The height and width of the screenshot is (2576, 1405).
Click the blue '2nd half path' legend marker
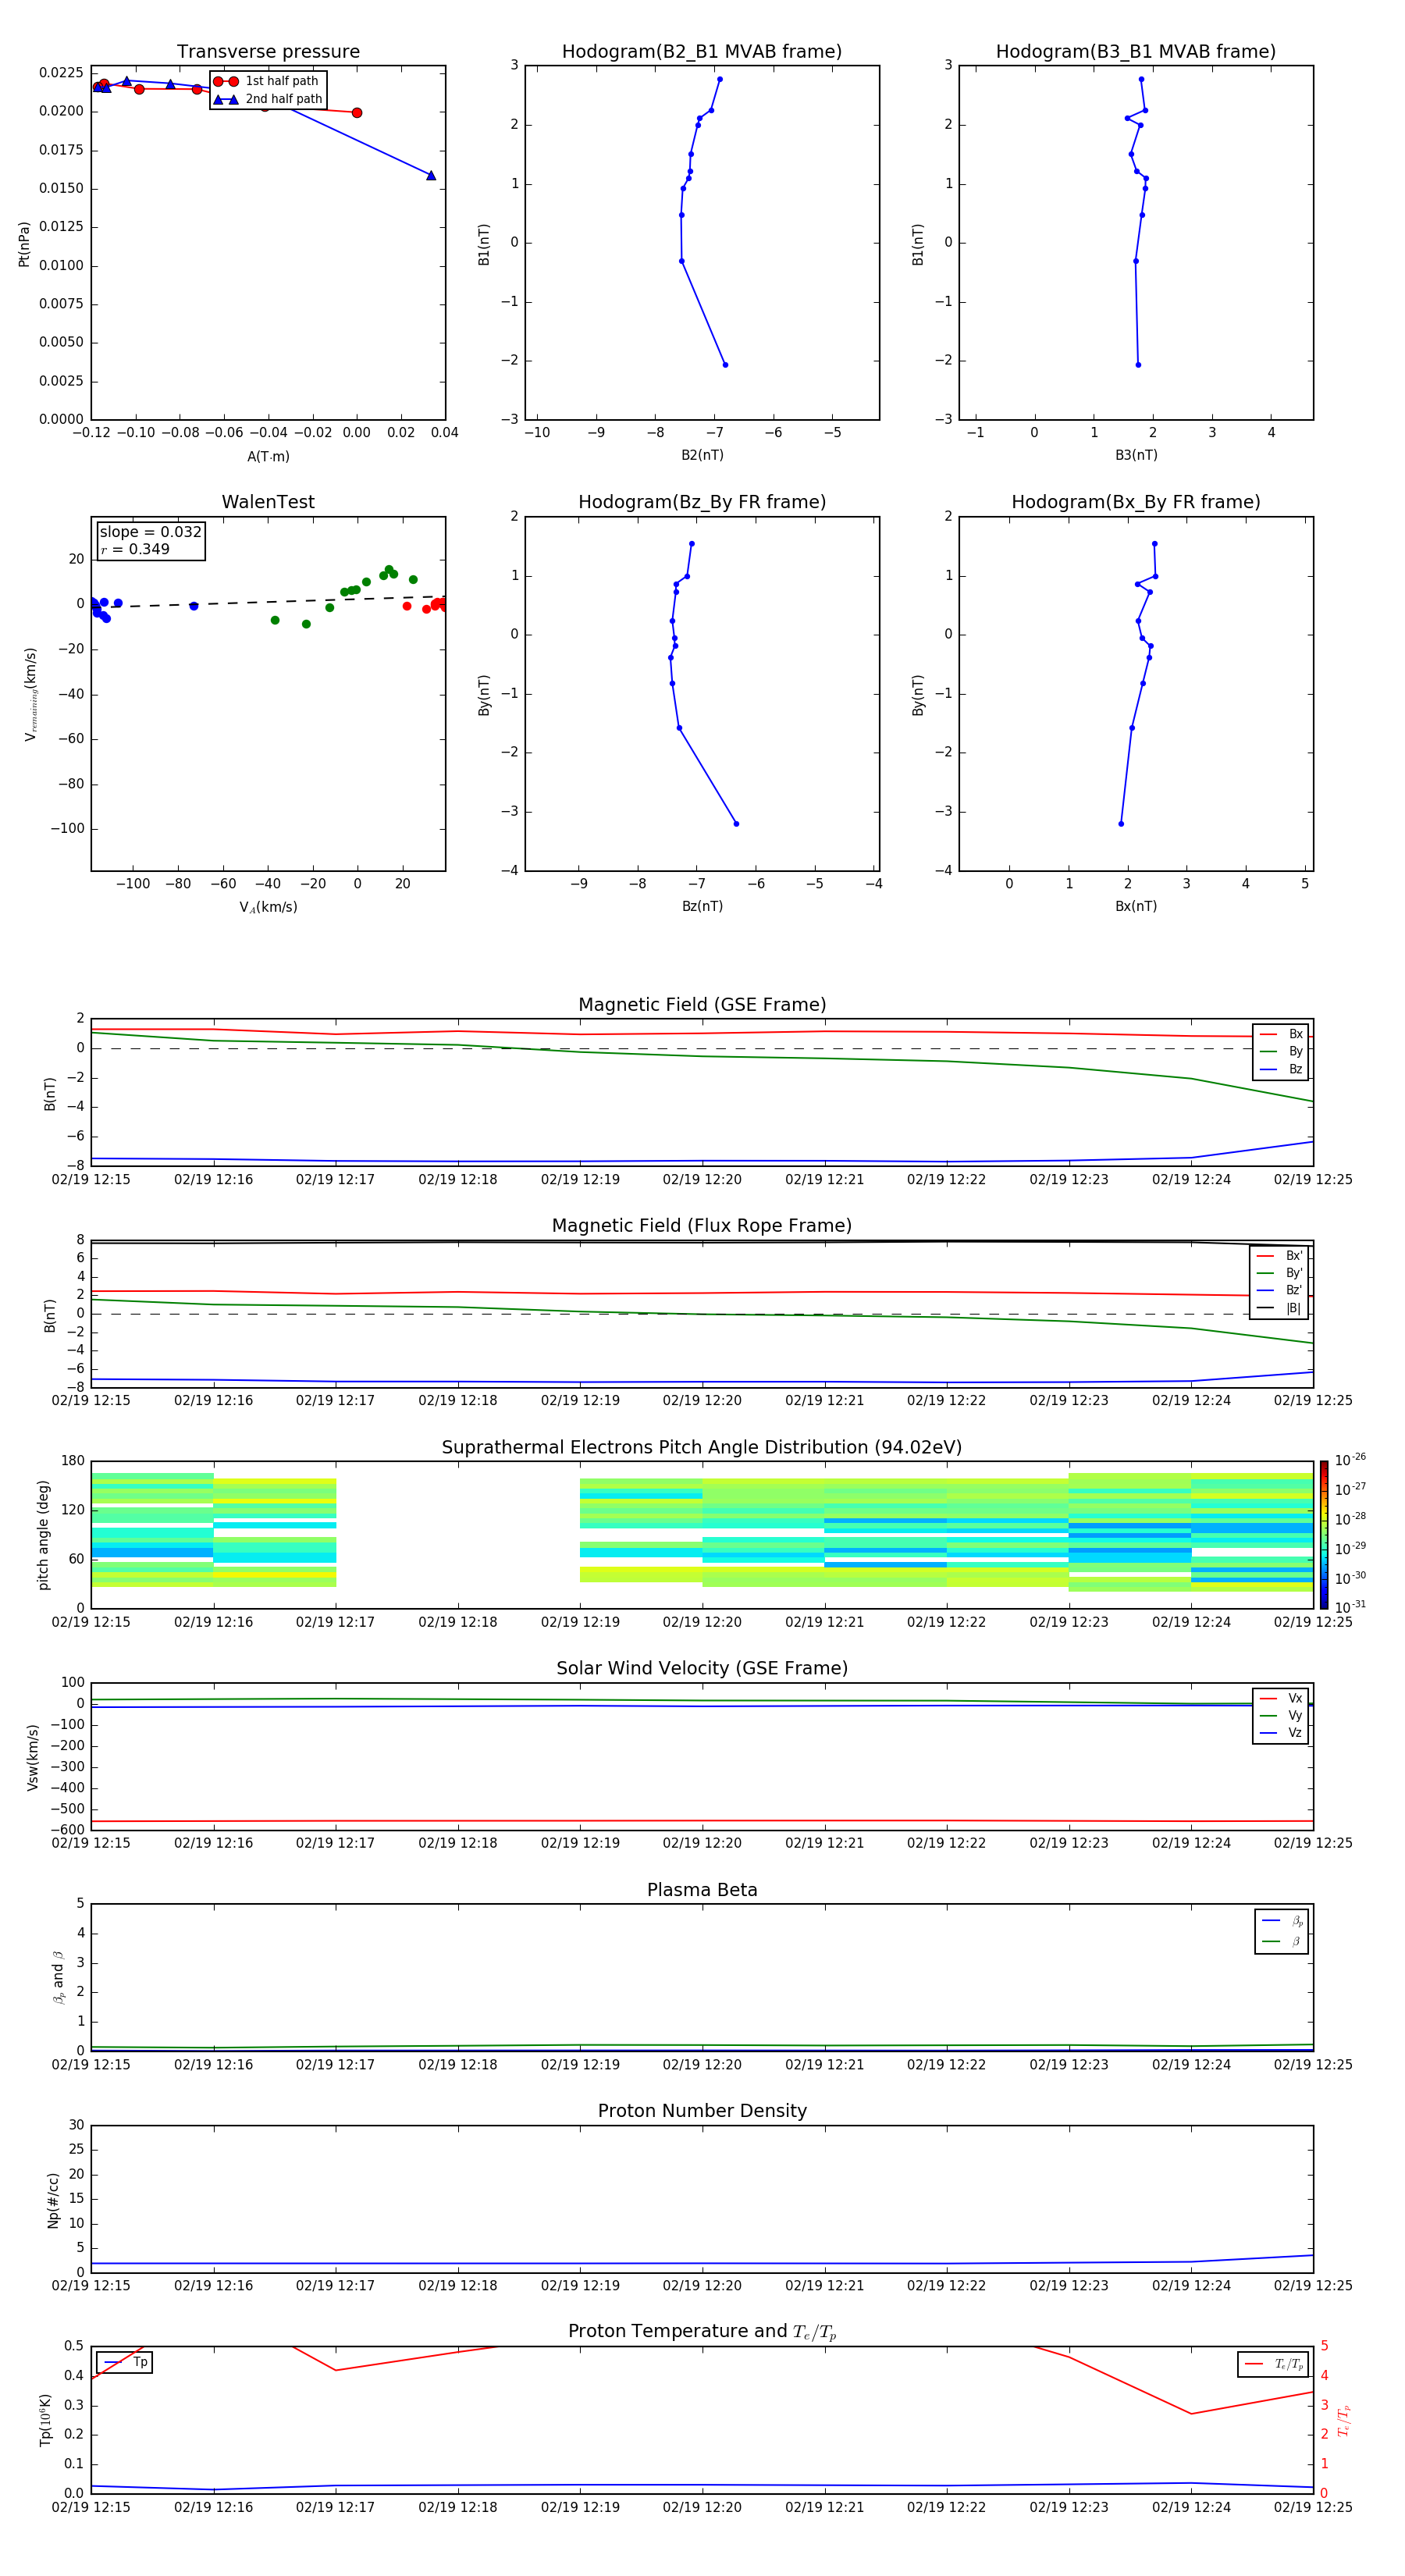point(226,99)
